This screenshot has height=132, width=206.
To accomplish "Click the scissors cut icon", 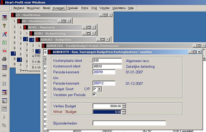I will tap(4, 117).
